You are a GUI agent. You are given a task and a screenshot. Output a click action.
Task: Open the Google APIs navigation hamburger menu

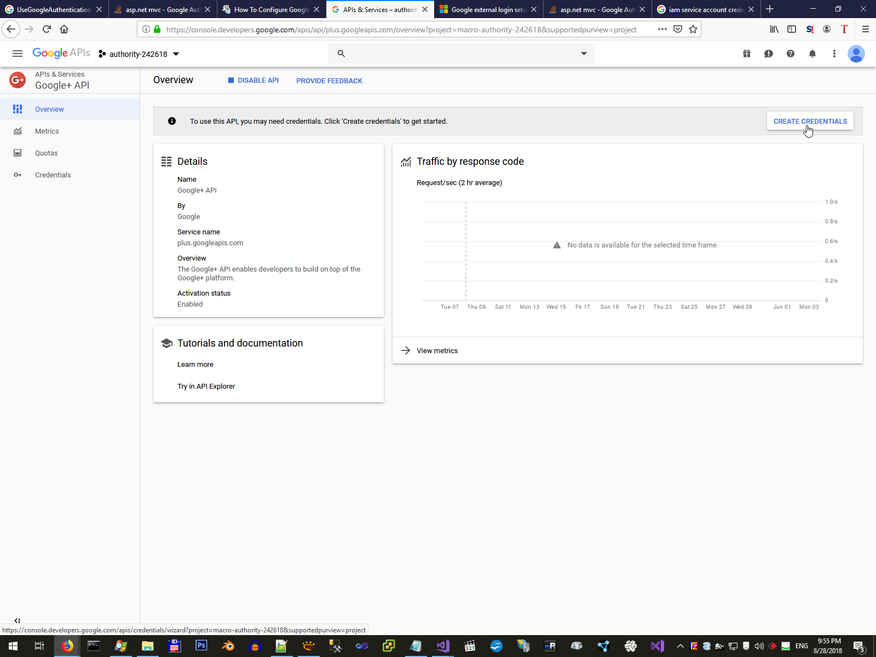(x=18, y=54)
